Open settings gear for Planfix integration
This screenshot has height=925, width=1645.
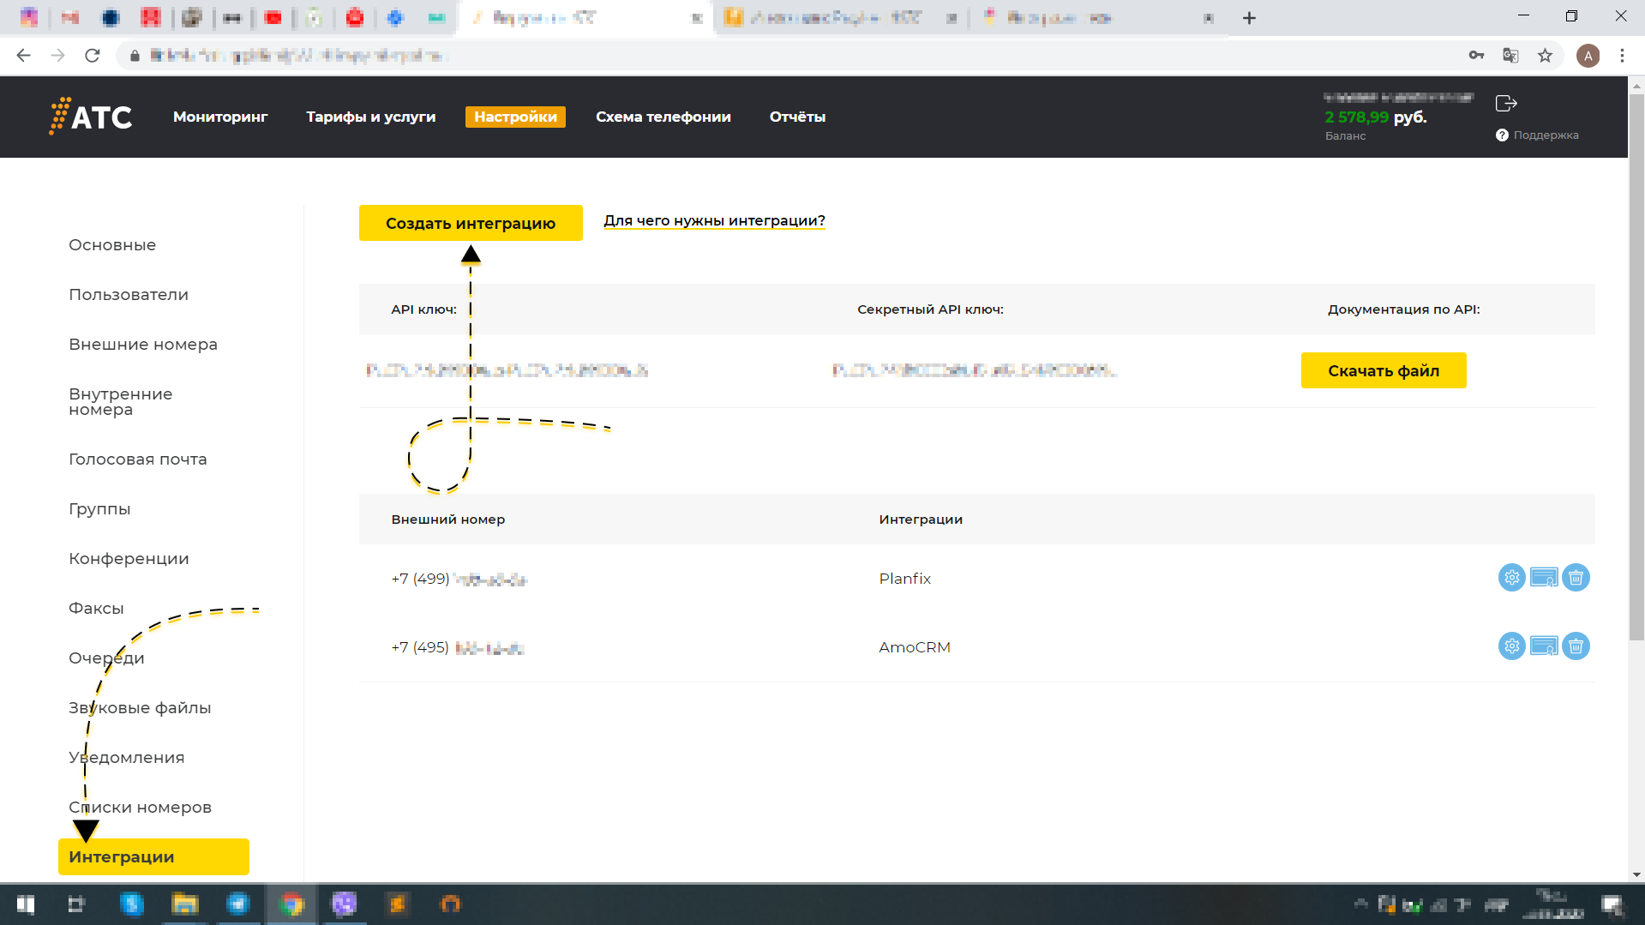pos(1511,578)
